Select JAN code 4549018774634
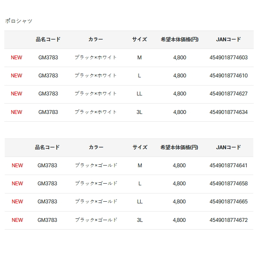 coord(228,112)
